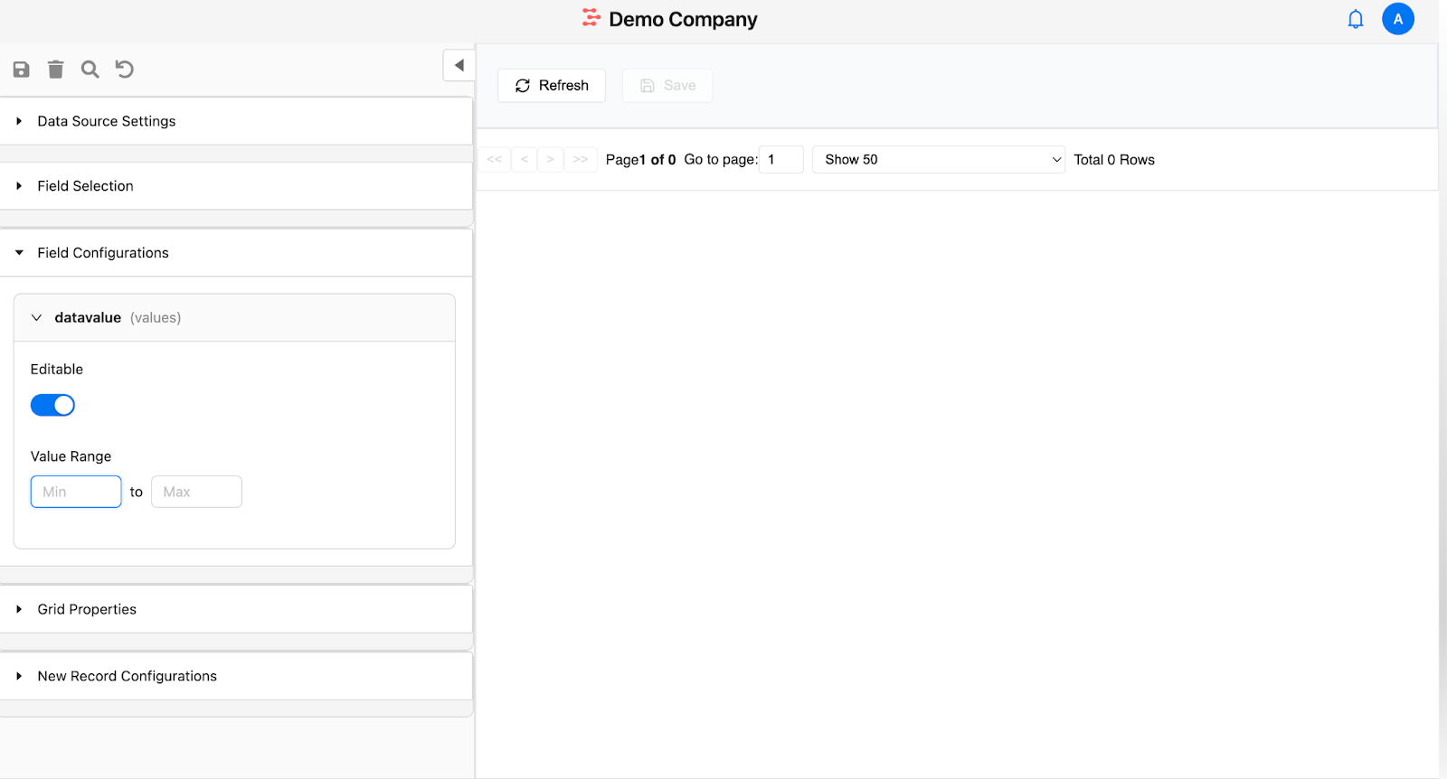
Task: Click the Total 0 Rows text
Action: [x=1114, y=160]
